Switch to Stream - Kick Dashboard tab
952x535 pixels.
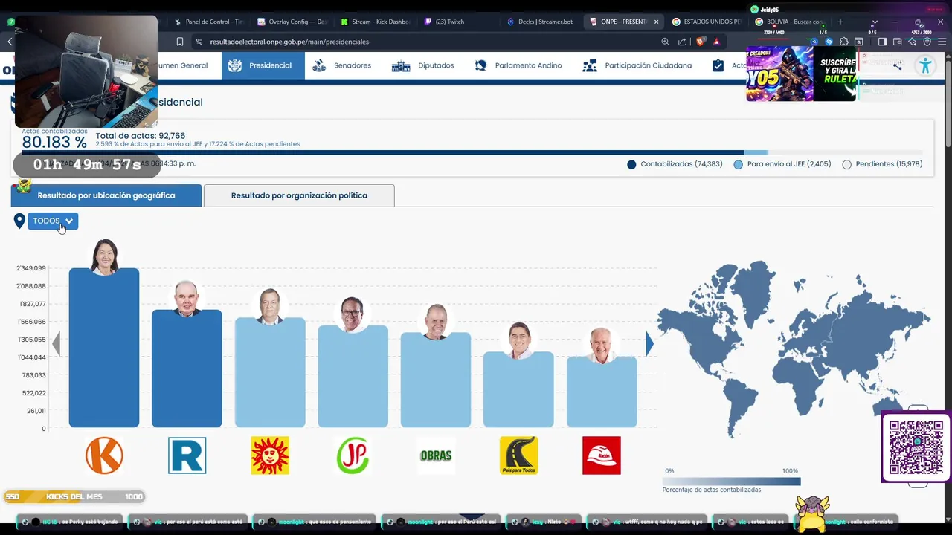[x=375, y=22]
